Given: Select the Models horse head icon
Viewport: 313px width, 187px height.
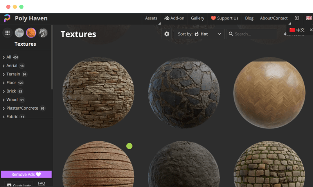Looking at the screenshot, I should (x=43, y=33).
